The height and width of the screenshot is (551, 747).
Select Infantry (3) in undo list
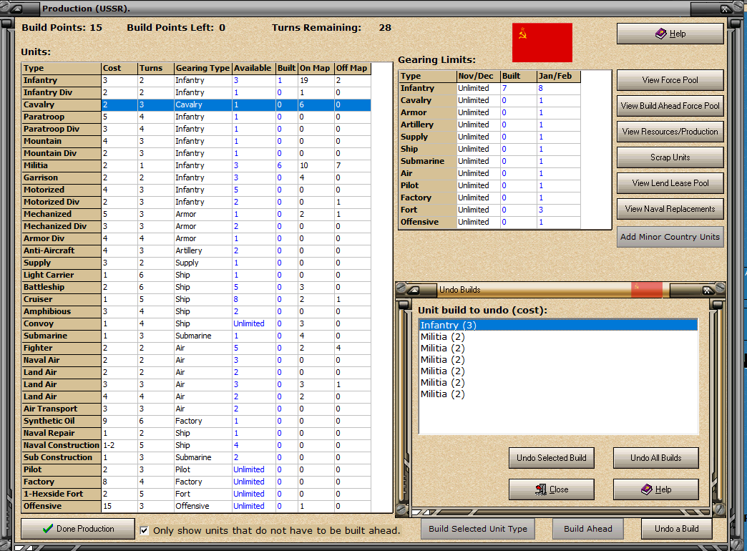point(558,325)
